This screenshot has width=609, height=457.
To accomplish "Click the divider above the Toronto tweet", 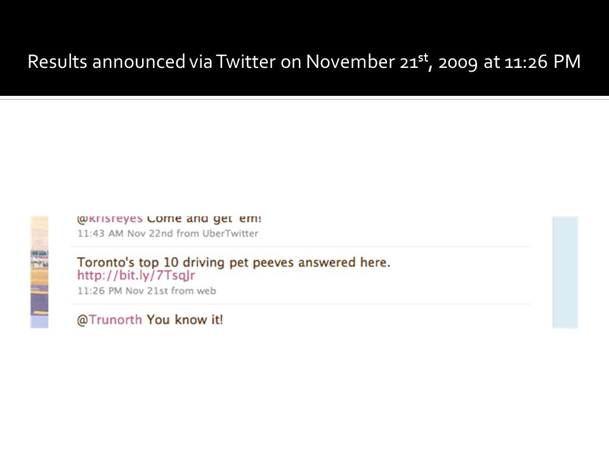I will [x=301, y=247].
